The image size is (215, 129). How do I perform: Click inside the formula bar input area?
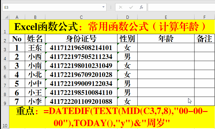181,7
